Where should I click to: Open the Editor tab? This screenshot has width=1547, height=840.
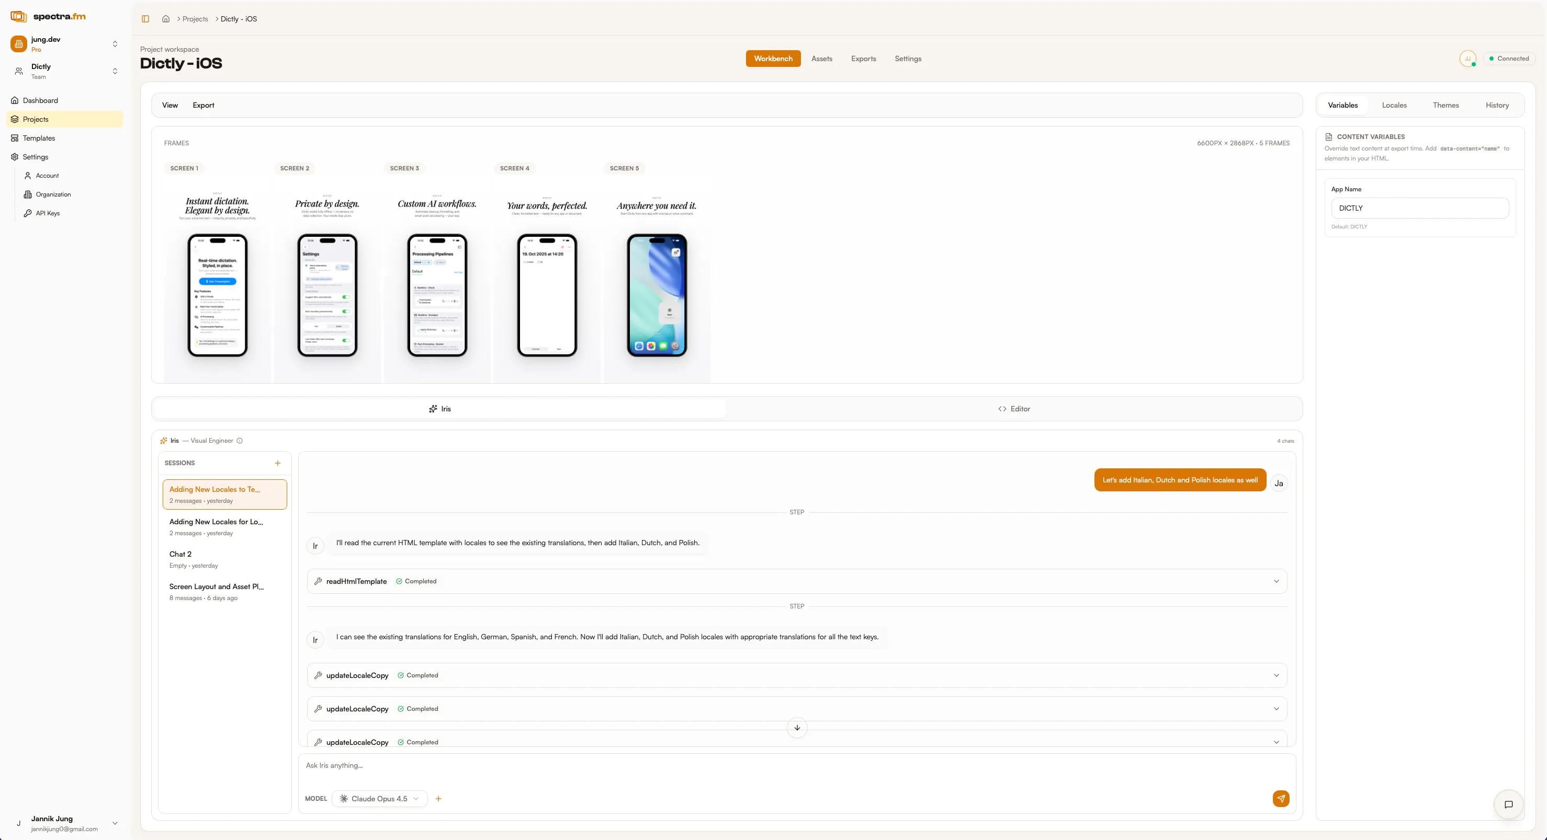pyautogui.click(x=1014, y=409)
